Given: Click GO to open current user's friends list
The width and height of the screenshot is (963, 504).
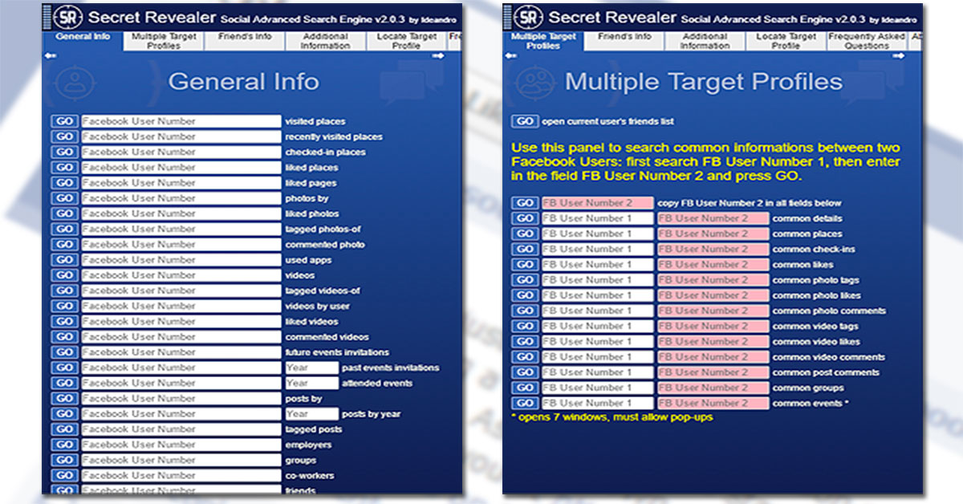Looking at the screenshot, I should click(x=525, y=120).
